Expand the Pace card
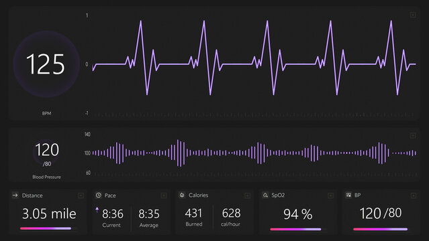429x241 pixels. point(164,195)
